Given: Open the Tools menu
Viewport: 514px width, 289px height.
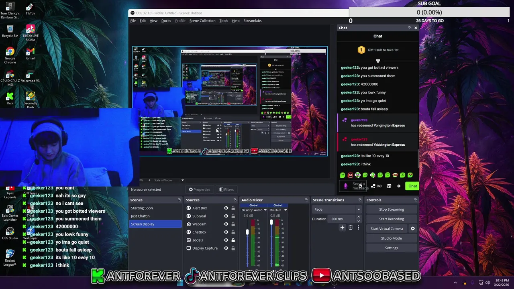Looking at the screenshot, I should [x=224, y=20].
